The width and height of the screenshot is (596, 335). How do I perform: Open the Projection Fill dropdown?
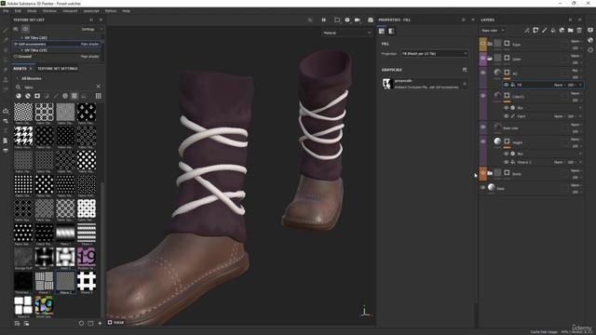click(x=435, y=54)
